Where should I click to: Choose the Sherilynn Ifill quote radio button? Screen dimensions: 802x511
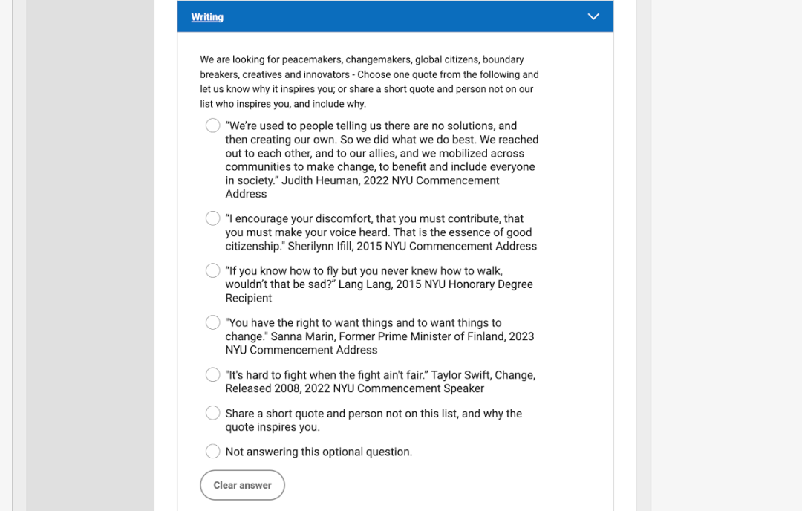click(x=213, y=218)
